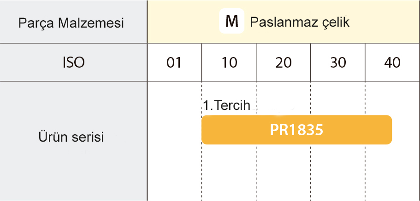The width and height of the screenshot is (420, 201).
Task: Pick ISO column 40
Action: [392, 63]
